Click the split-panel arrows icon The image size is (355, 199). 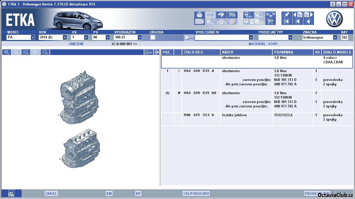[156, 52]
